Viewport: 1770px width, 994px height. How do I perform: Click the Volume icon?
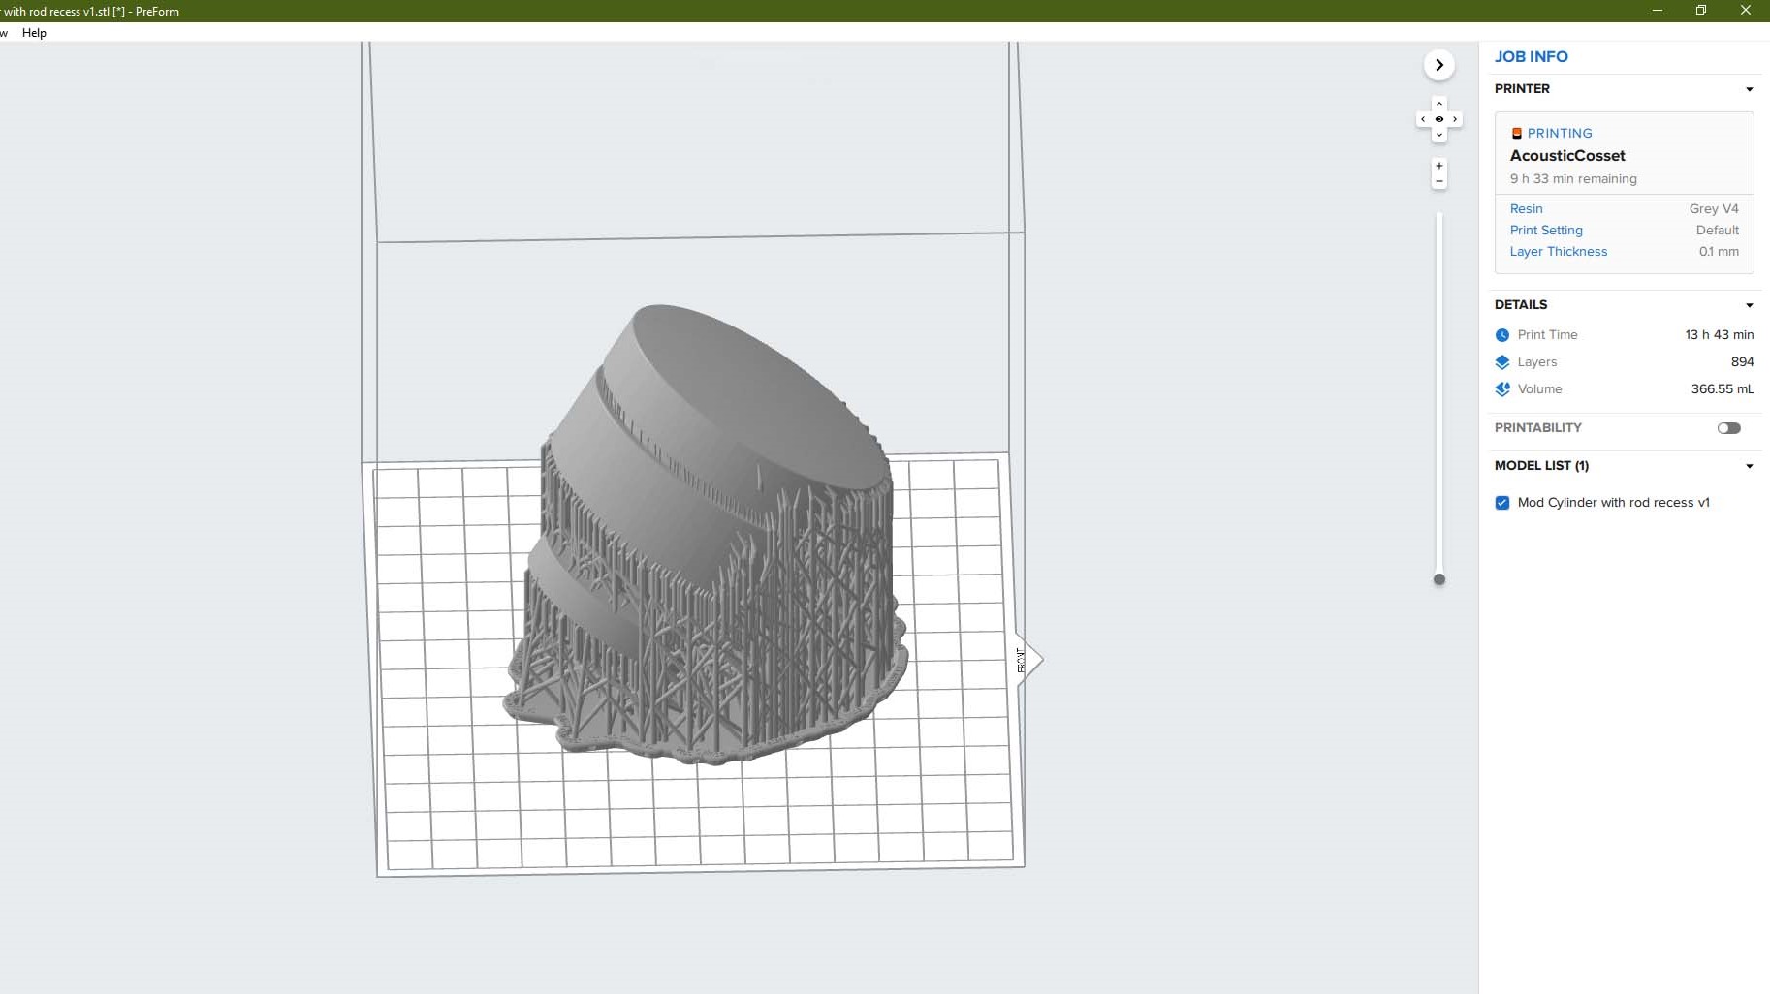1502,389
